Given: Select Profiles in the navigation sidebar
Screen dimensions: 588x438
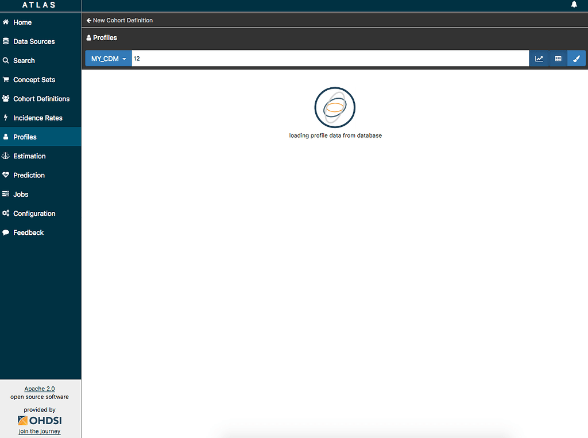Looking at the screenshot, I should 26,137.
